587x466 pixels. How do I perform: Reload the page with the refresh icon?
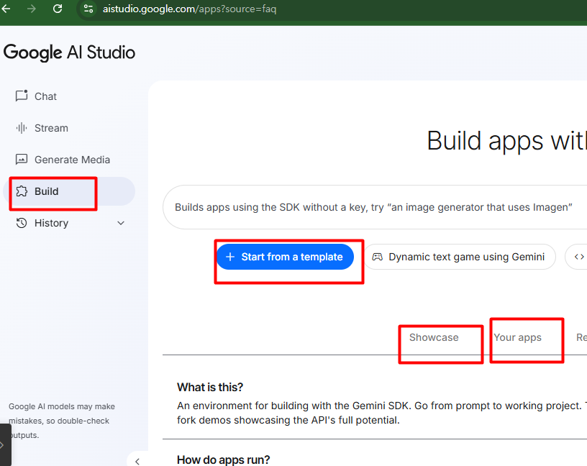pos(58,8)
